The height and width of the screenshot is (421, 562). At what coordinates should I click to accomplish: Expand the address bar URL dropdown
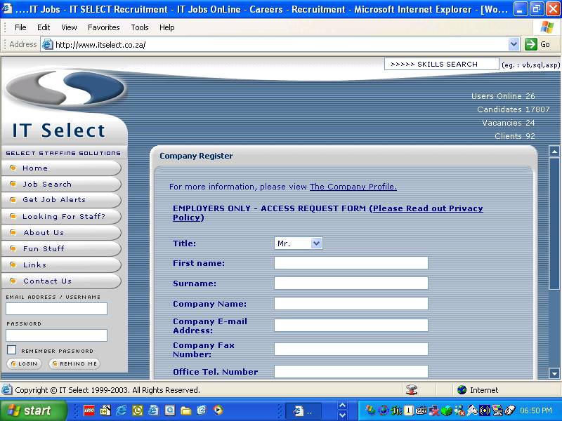click(514, 44)
